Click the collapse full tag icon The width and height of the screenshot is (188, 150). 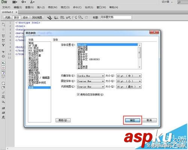click(x=3, y=36)
